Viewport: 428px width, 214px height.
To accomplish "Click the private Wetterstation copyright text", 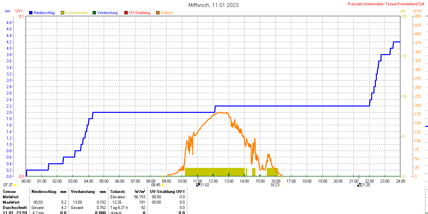I will [x=387, y=4].
